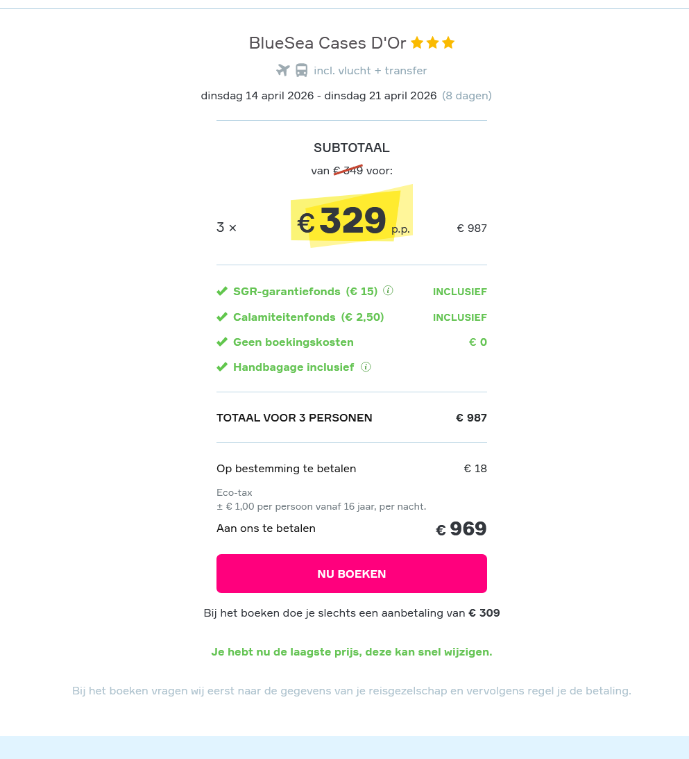This screenshot has width=689, height=759.
Task: Click the "incl. vlucht + transfer" label
Action: point(370,70)
